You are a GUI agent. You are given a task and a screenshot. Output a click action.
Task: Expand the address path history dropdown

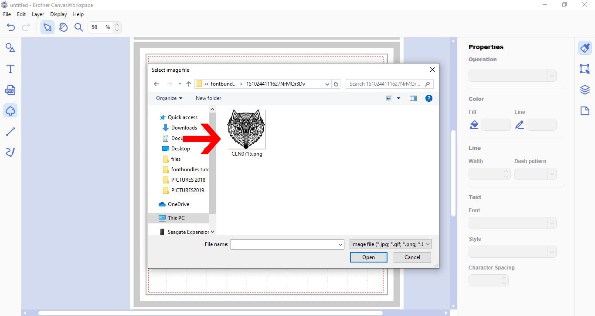pos(327,84)
